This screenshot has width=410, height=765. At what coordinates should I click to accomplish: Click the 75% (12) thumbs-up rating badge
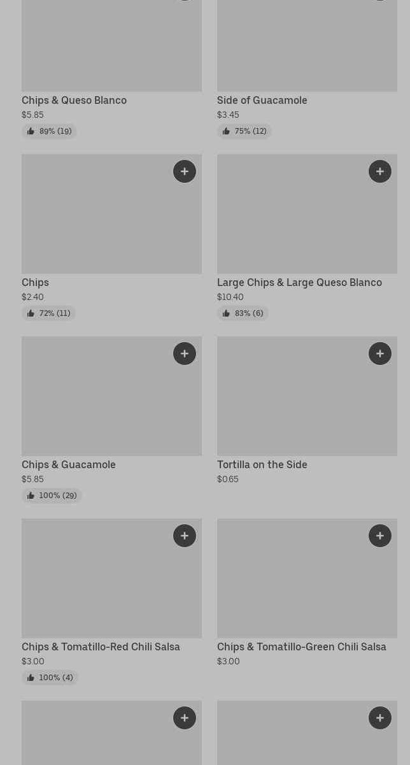244,131
